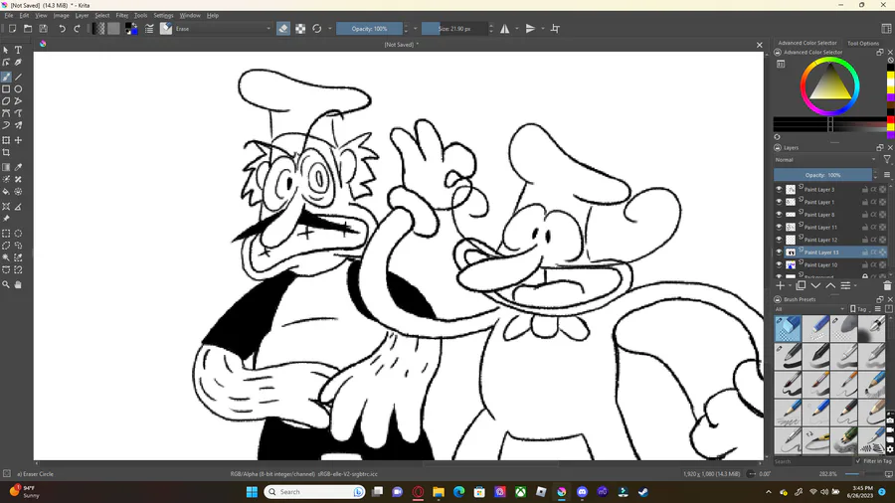Viewport: 895px width, 503px height.
Task: Select the Measure tool
Action: point(18,207)
